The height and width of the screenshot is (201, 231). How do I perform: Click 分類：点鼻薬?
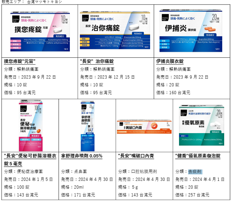coord(74,171)
